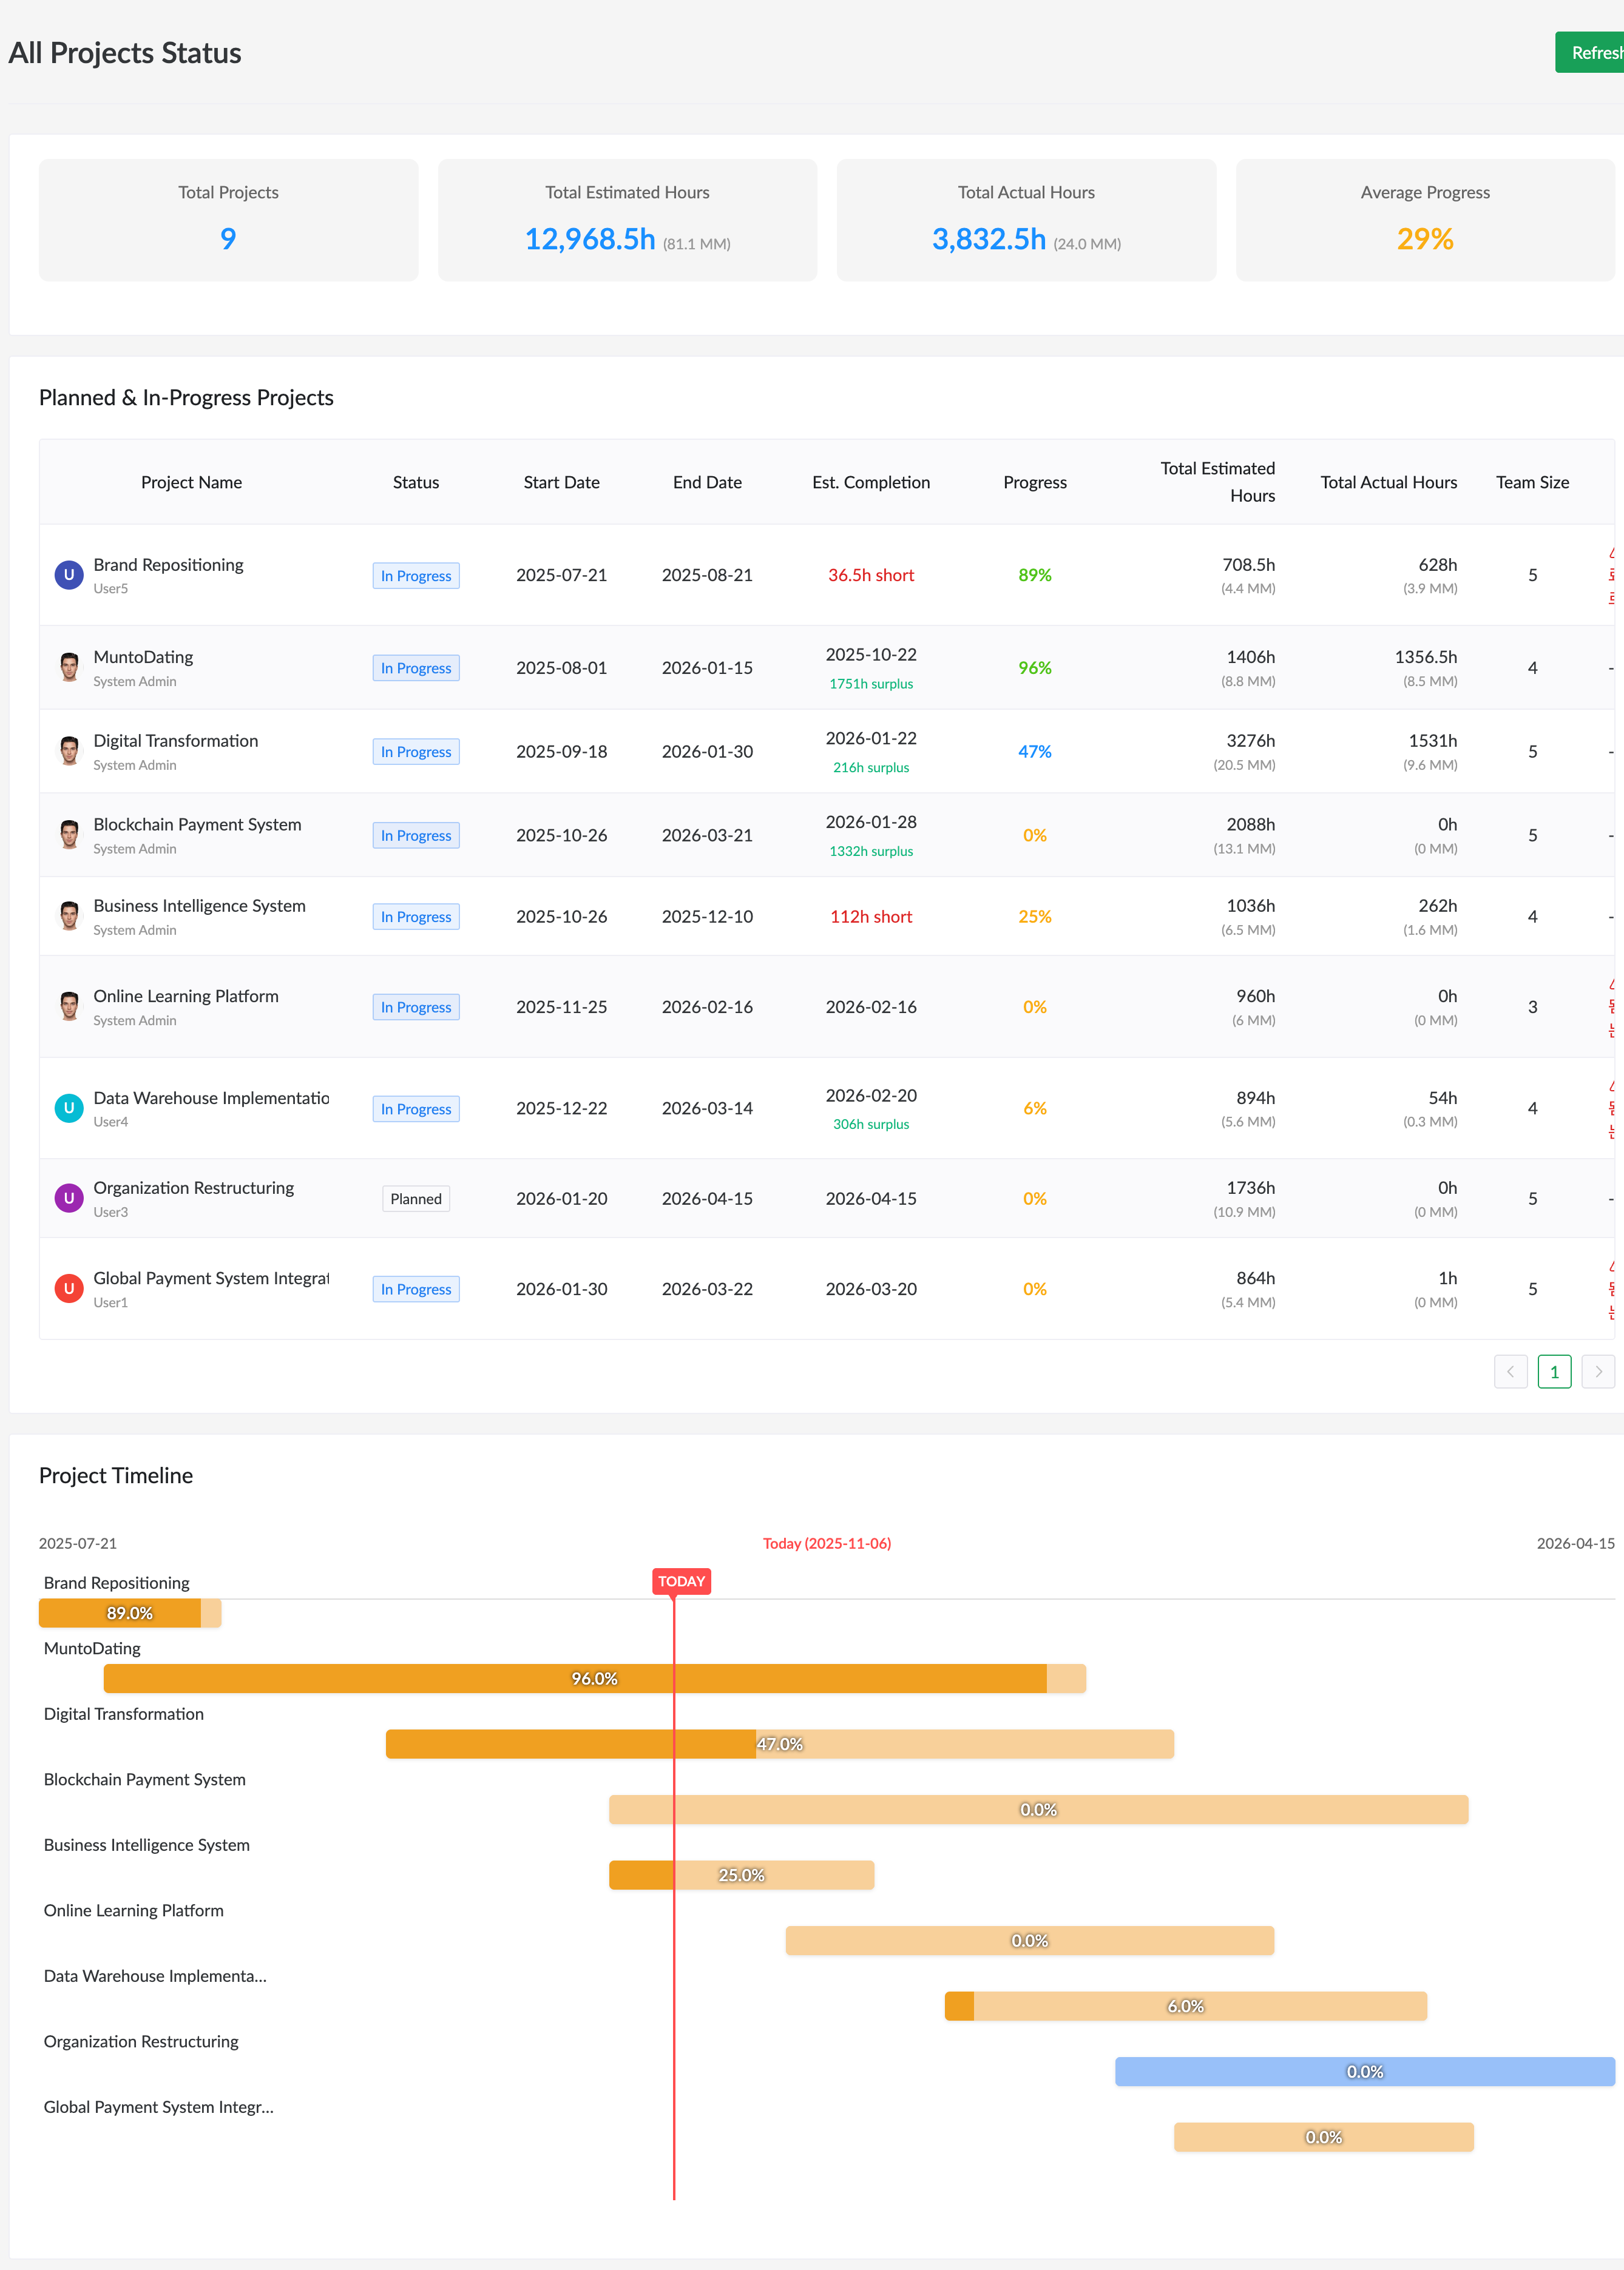Click the previous page arrow
This screenshot has width=1624, height=2270.
pyautogui.click(x=1510, y=1372)
